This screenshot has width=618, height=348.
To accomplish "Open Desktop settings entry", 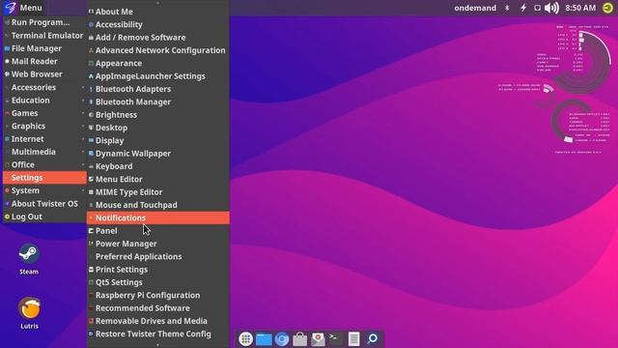I will [158, 128].
